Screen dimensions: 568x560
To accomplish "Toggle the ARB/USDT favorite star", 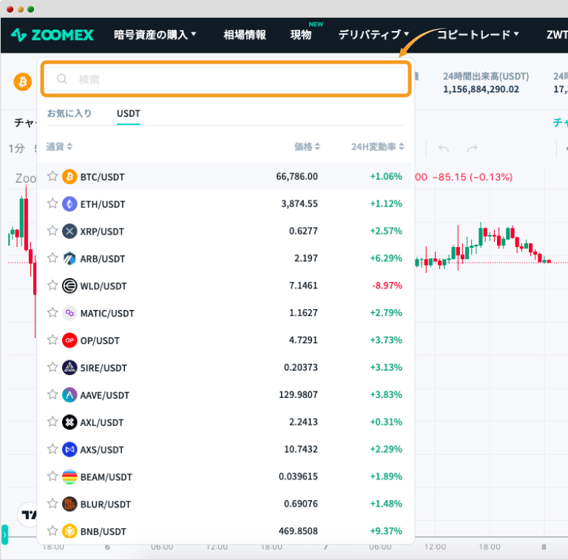I will pyautogui.click(x=53, y=258).
